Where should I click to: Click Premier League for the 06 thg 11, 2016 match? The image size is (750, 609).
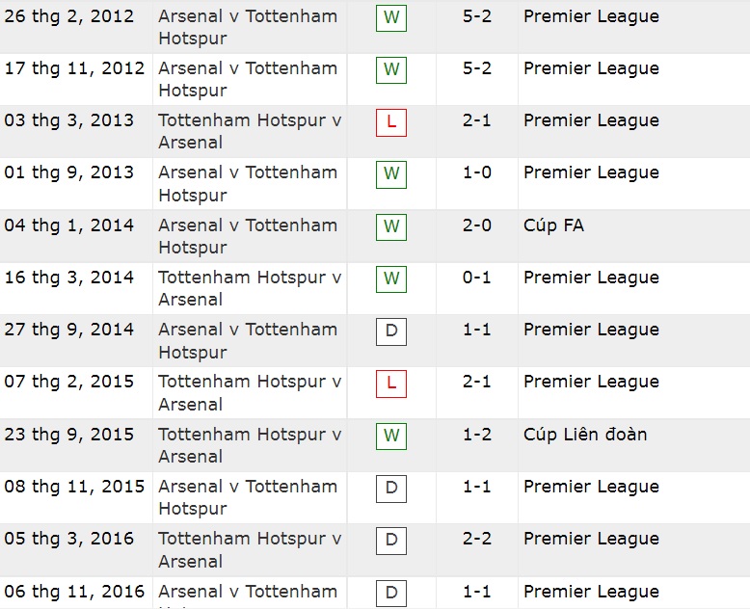point(591,592)
